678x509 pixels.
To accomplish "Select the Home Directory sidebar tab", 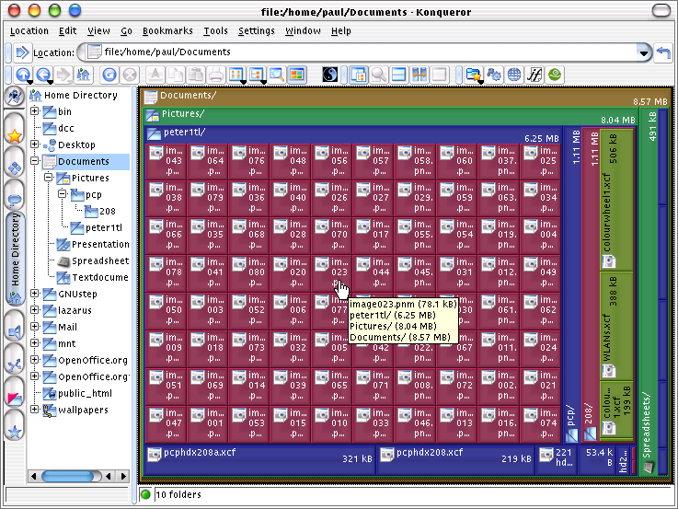I will (15, 257).
